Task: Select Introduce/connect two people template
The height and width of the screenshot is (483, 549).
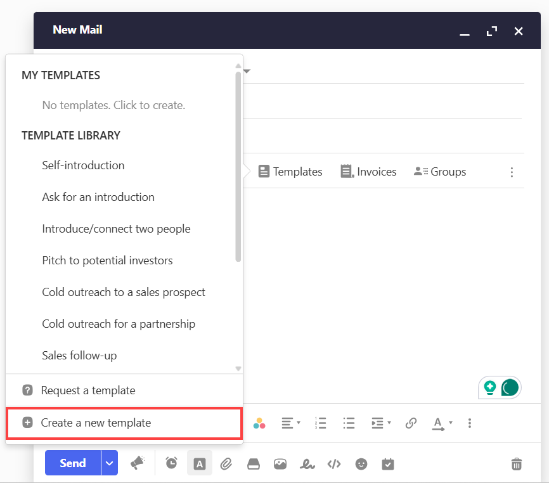Action: coord(116,229)
